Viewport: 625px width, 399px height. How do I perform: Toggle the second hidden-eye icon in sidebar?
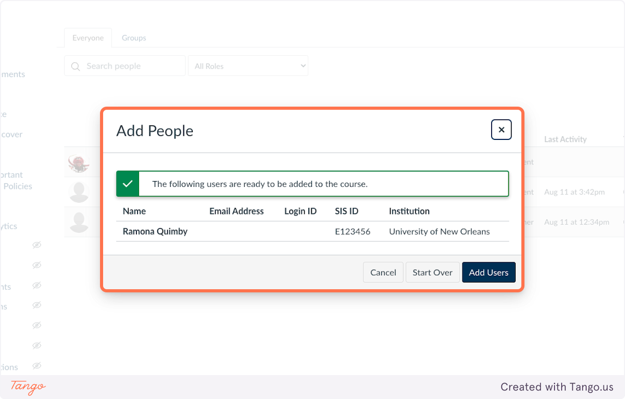coord(36,265)
